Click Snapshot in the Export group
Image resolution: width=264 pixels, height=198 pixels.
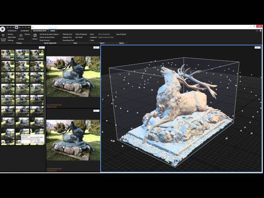[93, 37]
